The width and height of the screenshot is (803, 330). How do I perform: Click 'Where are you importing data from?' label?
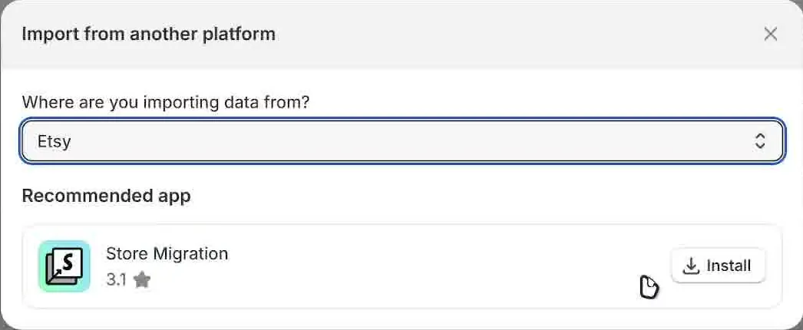(166, 102)
